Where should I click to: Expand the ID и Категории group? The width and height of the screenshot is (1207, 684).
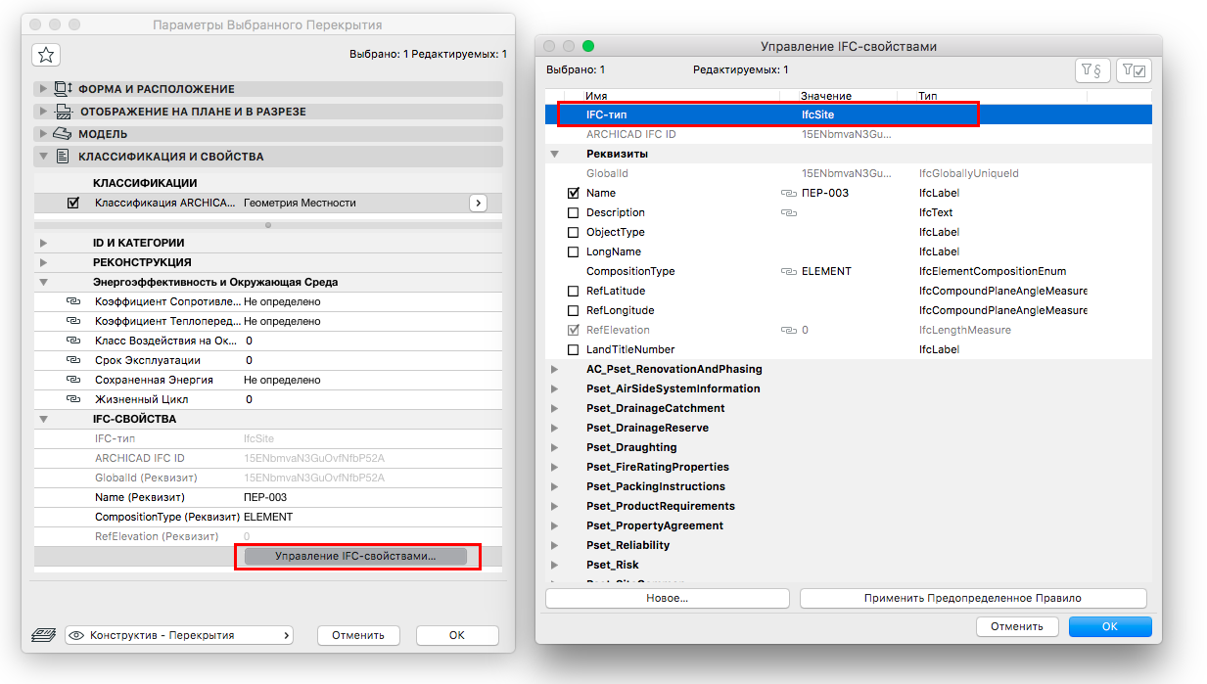42,243
